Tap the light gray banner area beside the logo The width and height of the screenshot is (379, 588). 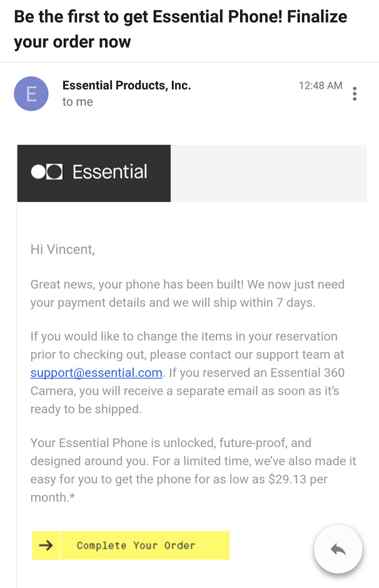(x=268, y=173)
